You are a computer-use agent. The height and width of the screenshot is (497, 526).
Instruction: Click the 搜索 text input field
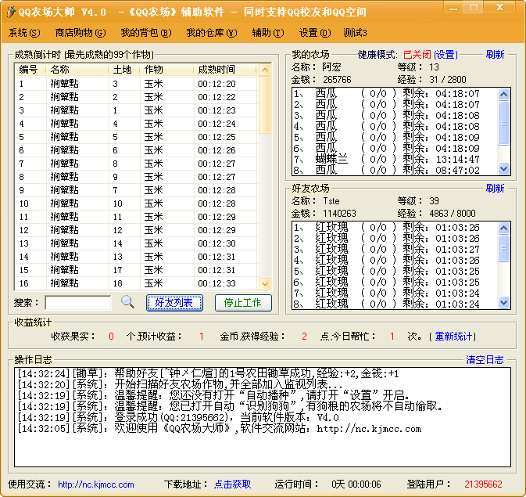78,303
